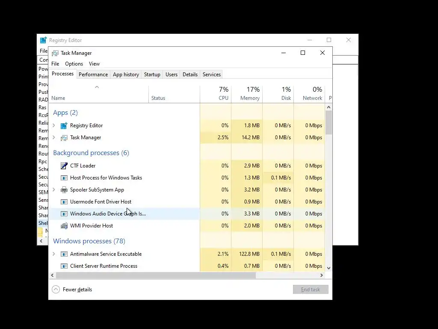Click the 122.8 MB memory value
438x329 pixels.
[249, 254]
